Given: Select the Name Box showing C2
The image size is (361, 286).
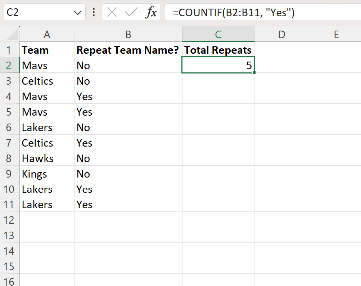Looking at the screenshot, I should pyautogui.click(x=40, y=12).
